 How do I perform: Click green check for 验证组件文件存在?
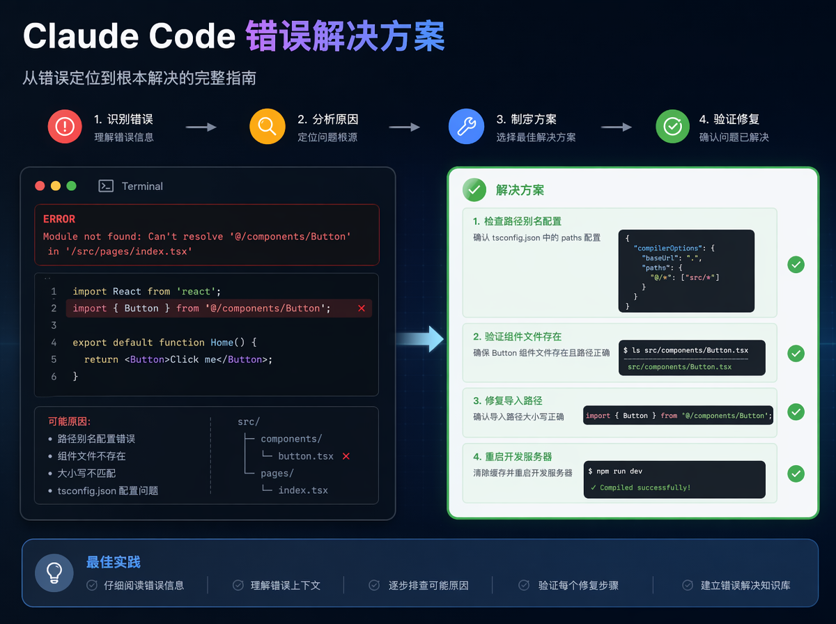796,353
